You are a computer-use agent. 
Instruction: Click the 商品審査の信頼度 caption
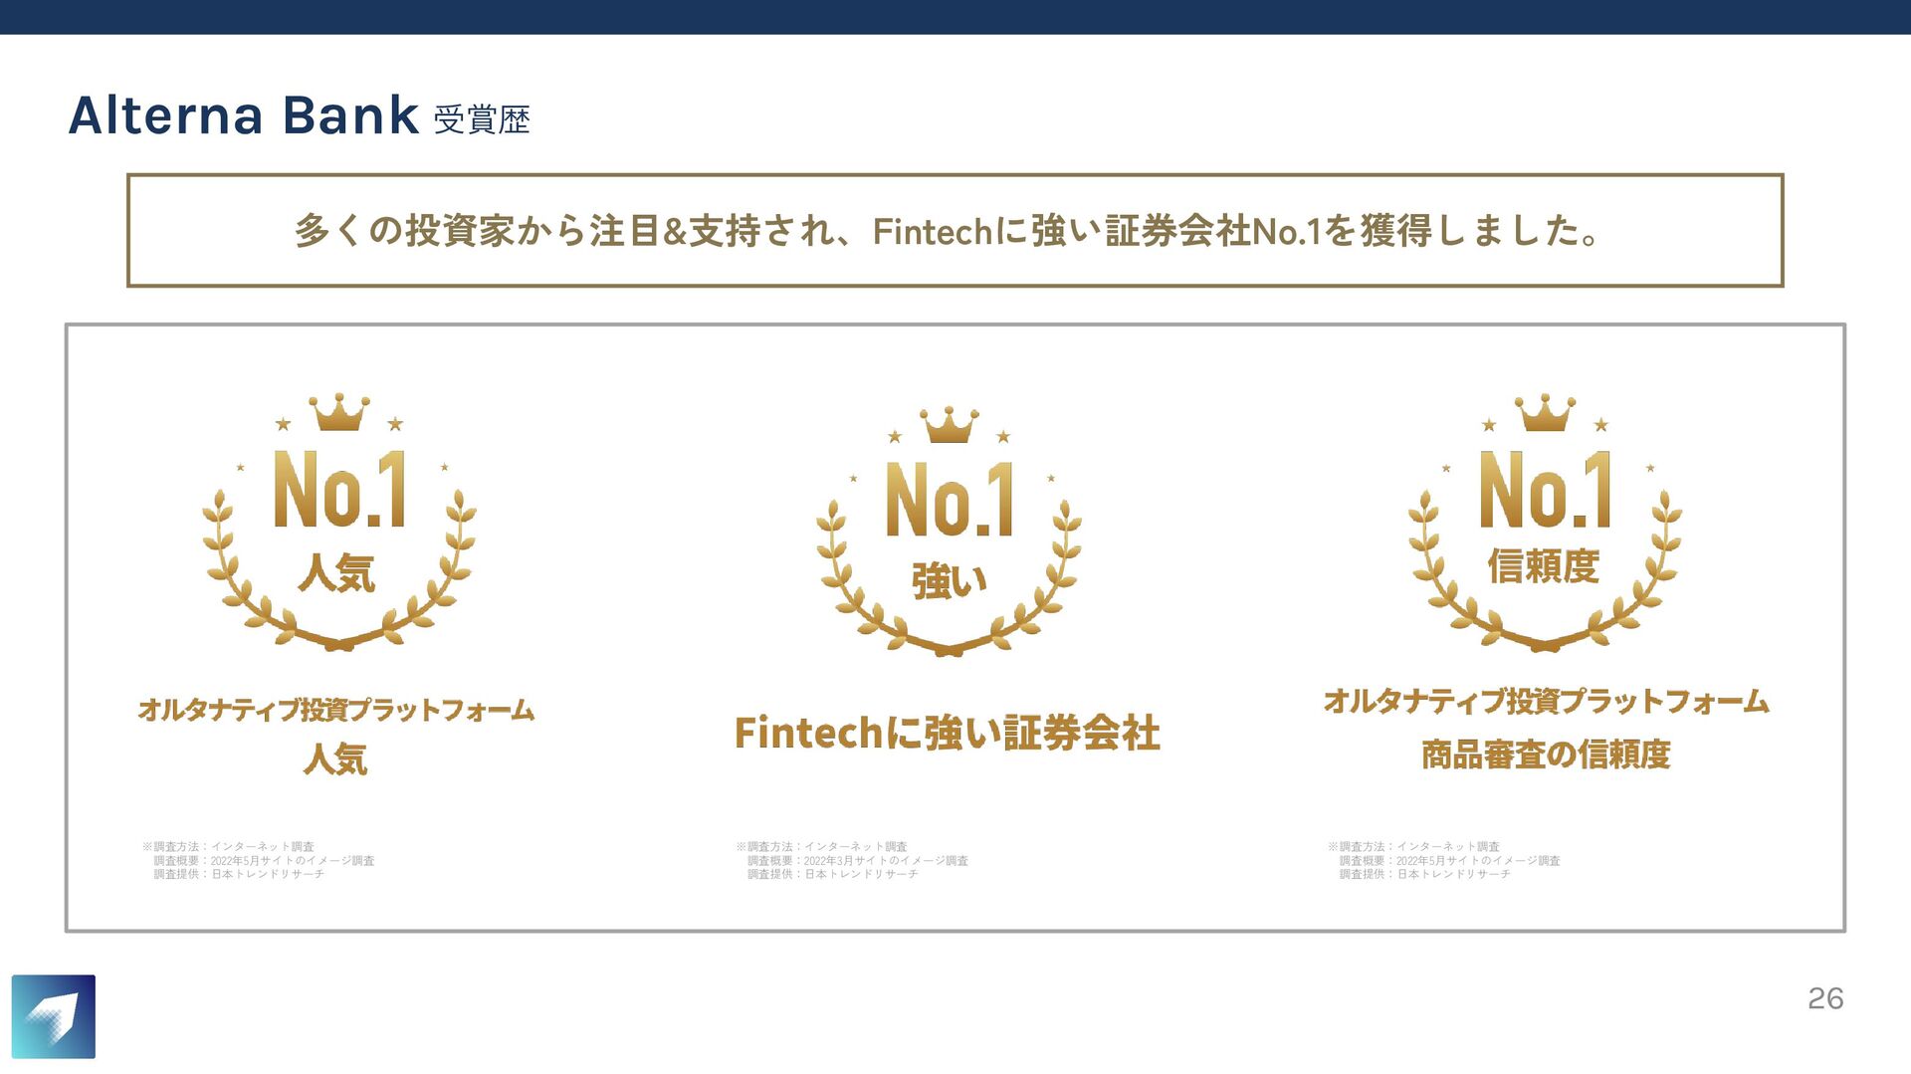point(1546,754)
